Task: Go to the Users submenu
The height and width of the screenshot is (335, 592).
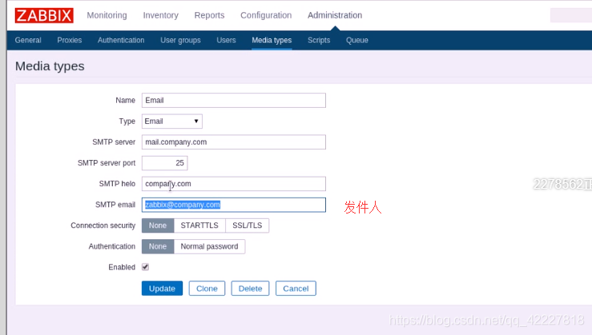Action: coord(226,40)
